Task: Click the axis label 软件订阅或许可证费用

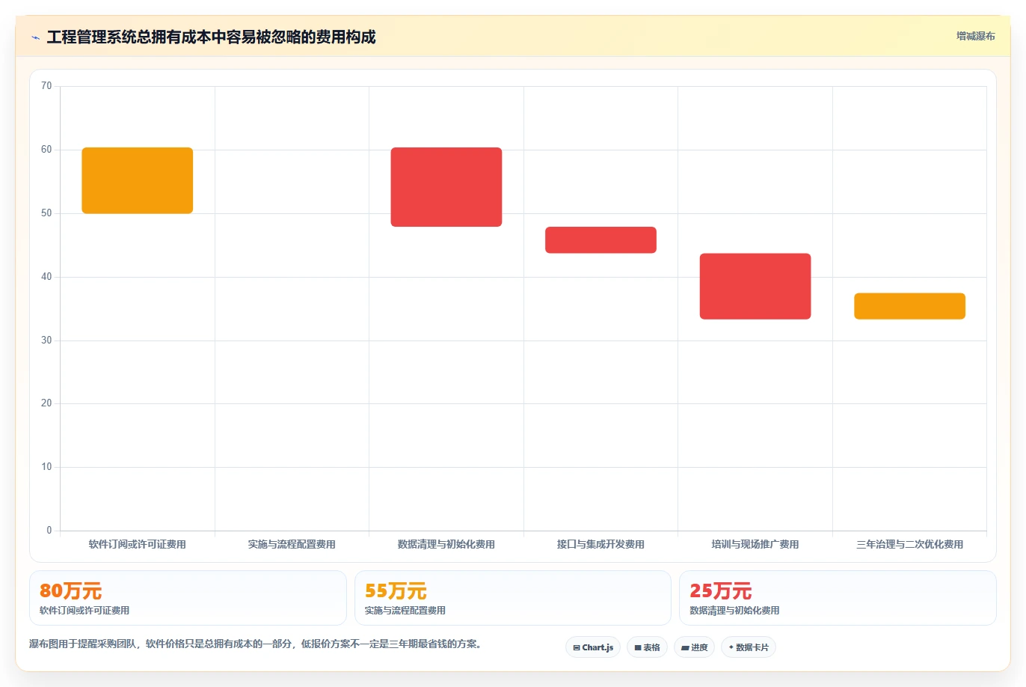Action: [x=138, y=545]
